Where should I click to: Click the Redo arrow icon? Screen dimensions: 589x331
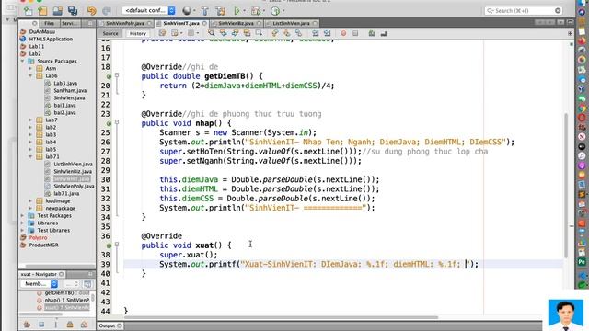(107, 11)
